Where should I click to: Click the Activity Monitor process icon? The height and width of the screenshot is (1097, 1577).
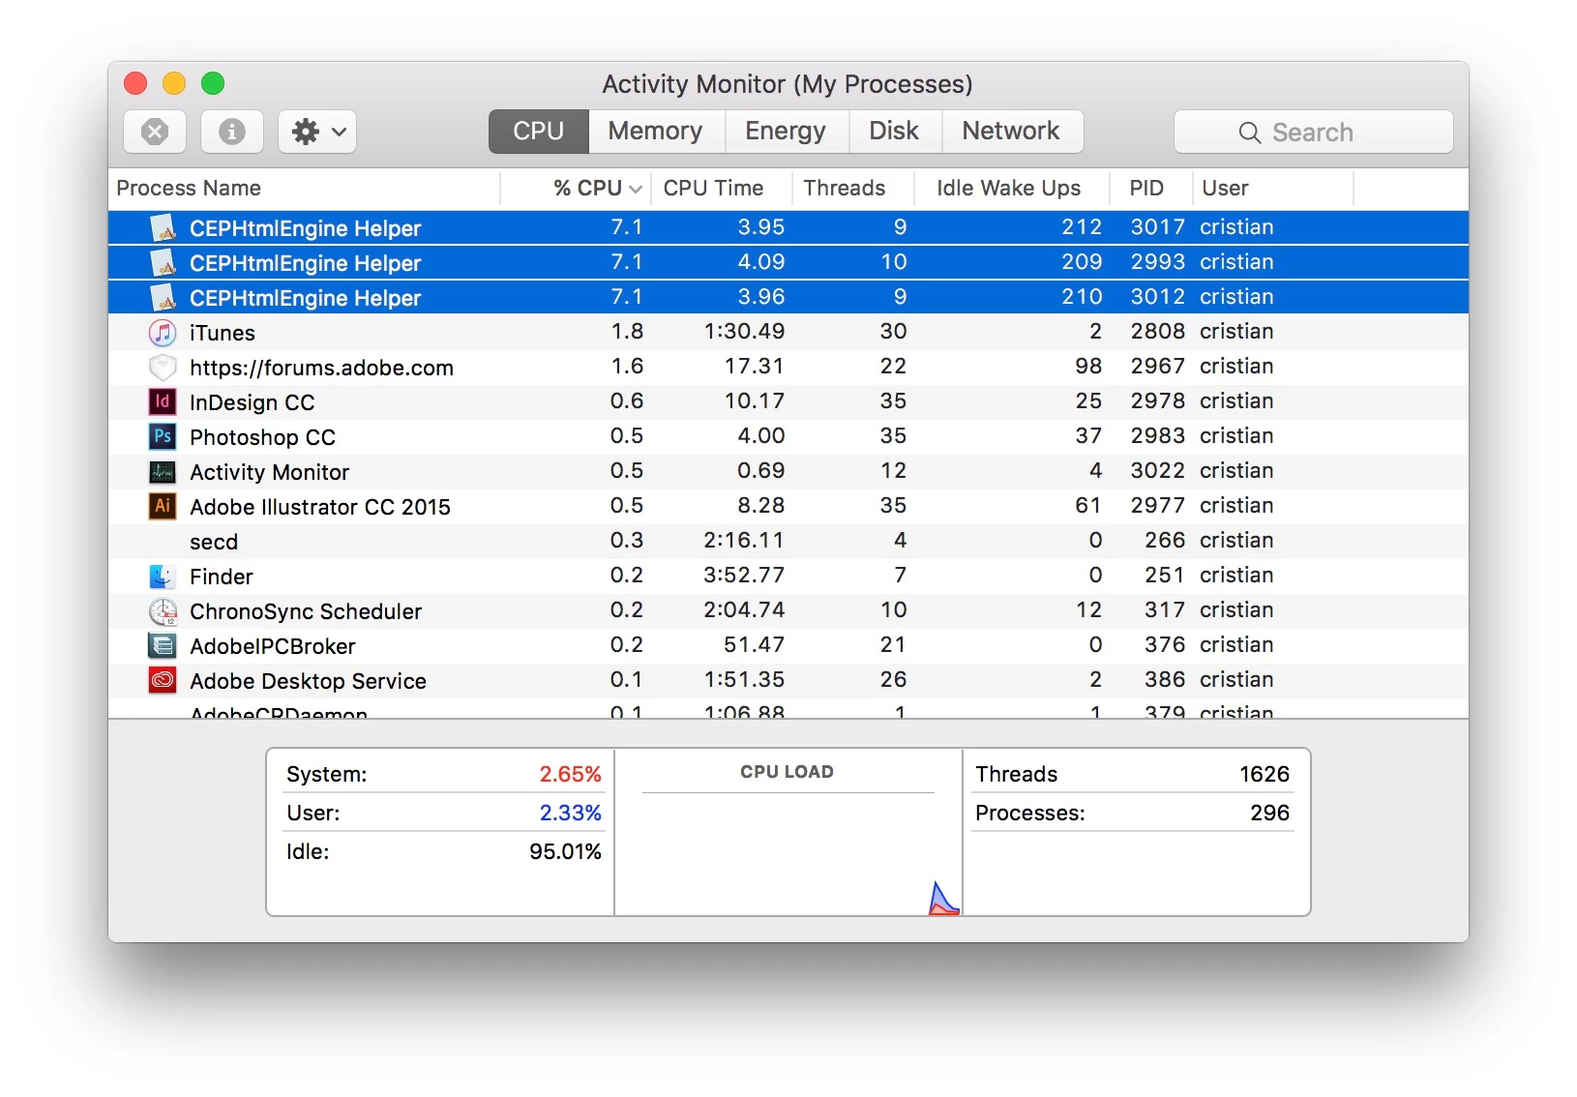163,472
